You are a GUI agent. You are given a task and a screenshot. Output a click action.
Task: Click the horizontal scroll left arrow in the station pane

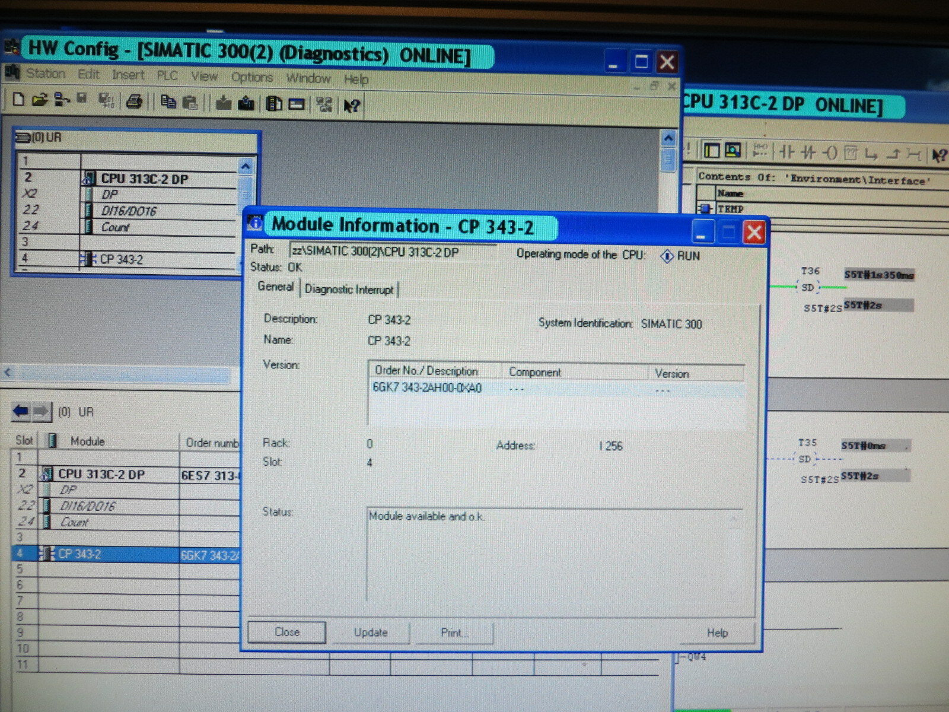tap(8, 373)
